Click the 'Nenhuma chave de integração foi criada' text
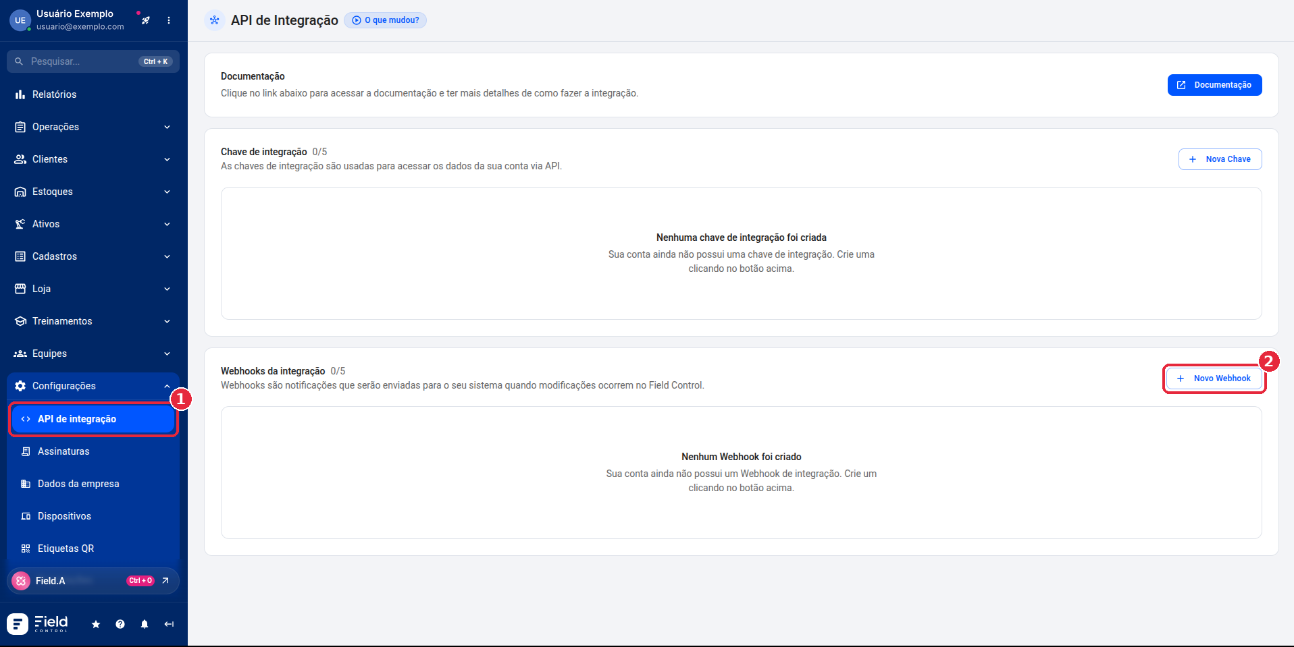The height and width of the screenshot is (647, 1294). 742,237
